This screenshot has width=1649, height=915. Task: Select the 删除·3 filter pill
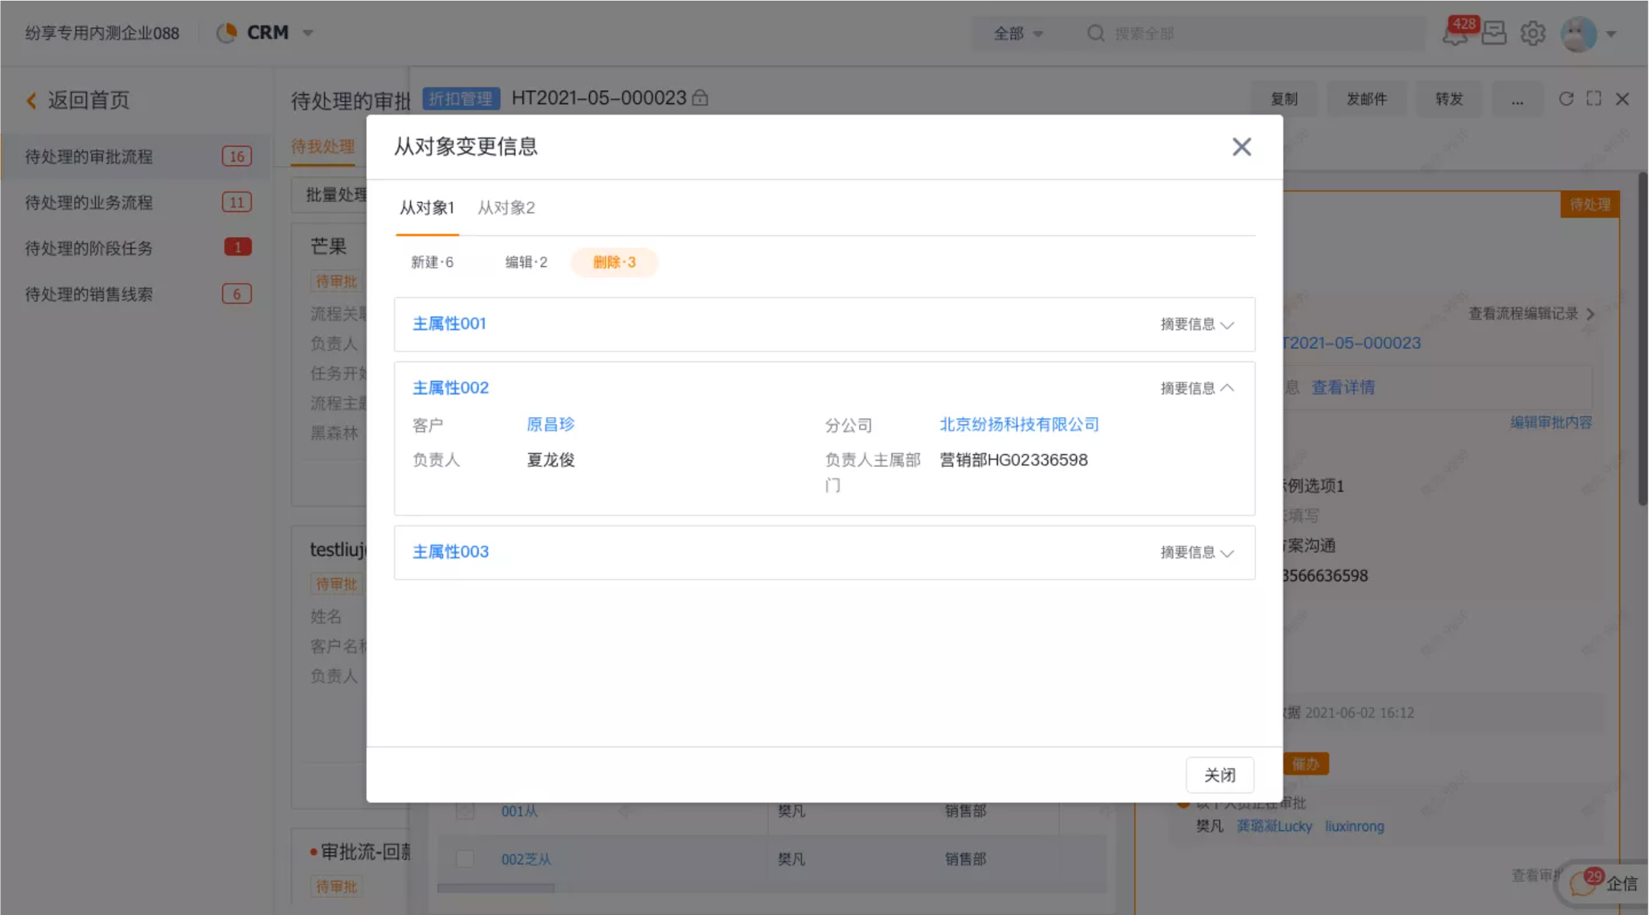point(614,262)
